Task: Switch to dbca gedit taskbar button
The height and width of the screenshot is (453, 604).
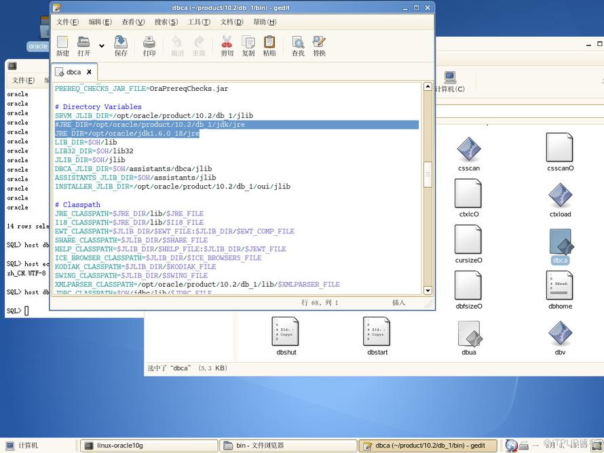Action: point(427,446)
